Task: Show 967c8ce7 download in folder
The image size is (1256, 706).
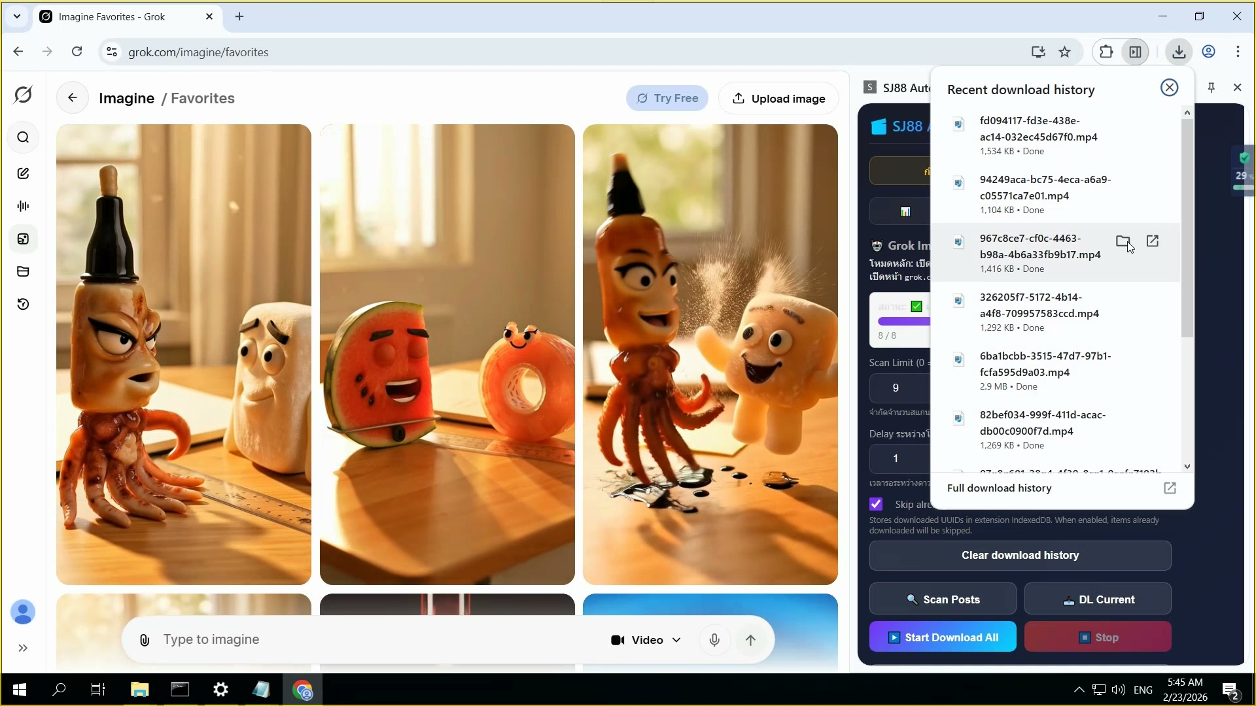Action: (x=1123, y=241)
